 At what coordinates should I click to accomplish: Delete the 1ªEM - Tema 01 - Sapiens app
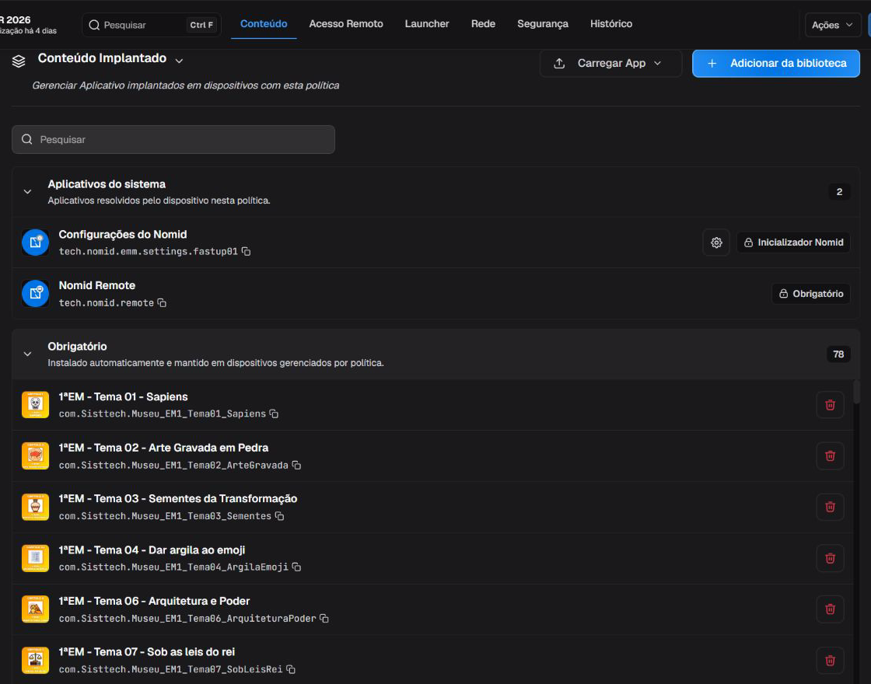click(x=830, y=405)
